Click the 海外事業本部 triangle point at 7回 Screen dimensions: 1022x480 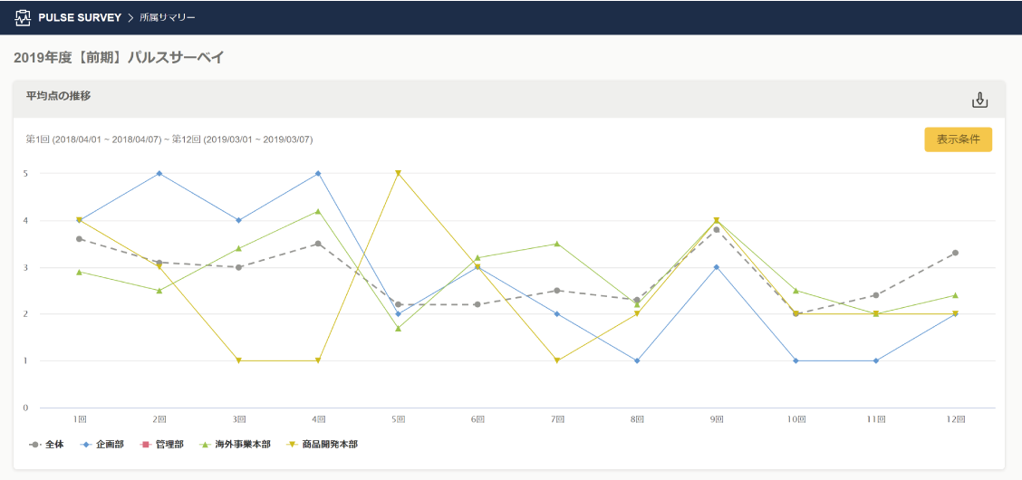(557, 244)
